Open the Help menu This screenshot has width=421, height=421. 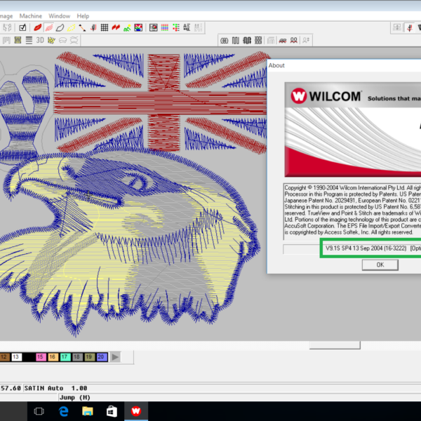click(x=83, y=15)
